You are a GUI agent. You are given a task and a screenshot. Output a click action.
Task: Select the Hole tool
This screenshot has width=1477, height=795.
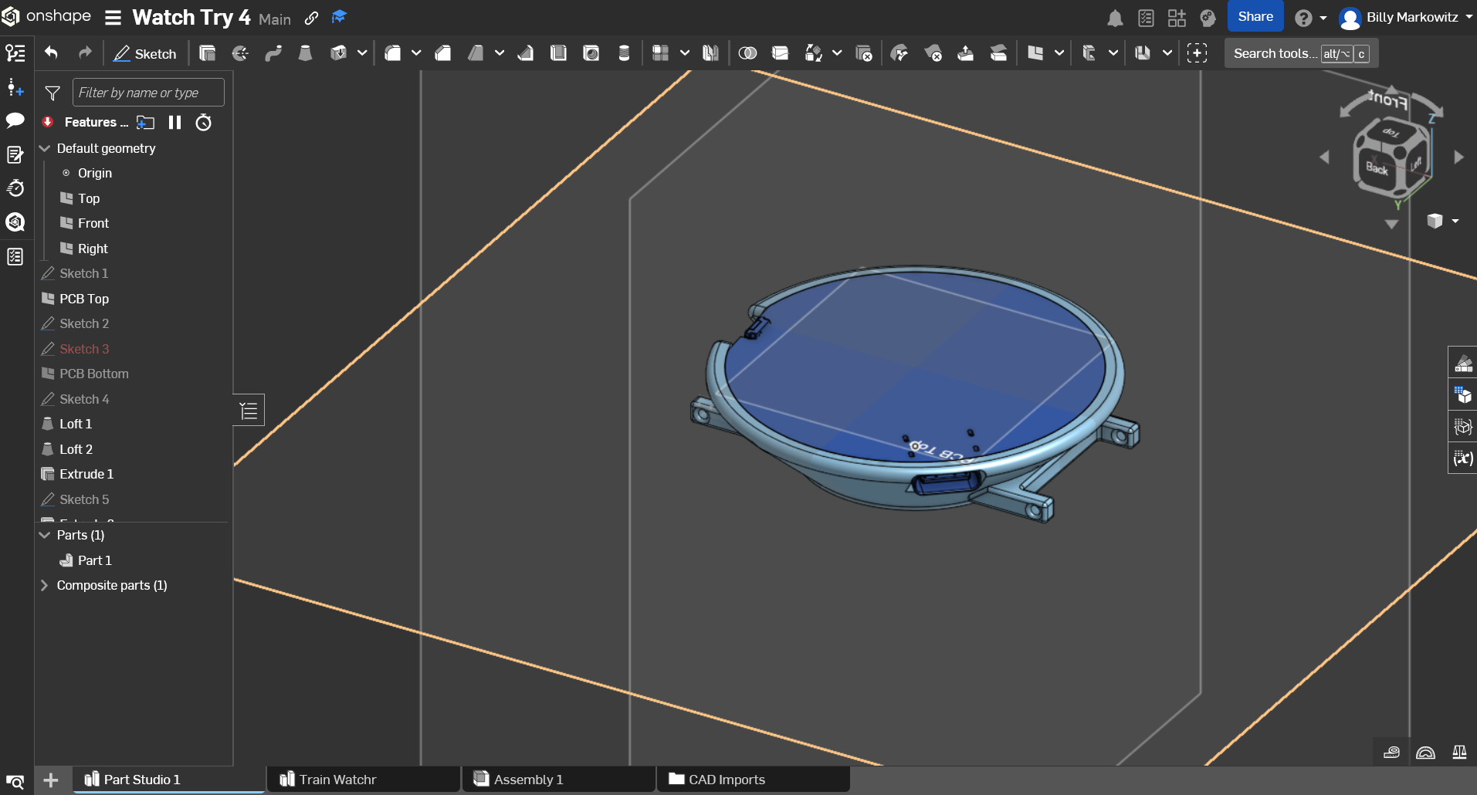click(591, 53)
